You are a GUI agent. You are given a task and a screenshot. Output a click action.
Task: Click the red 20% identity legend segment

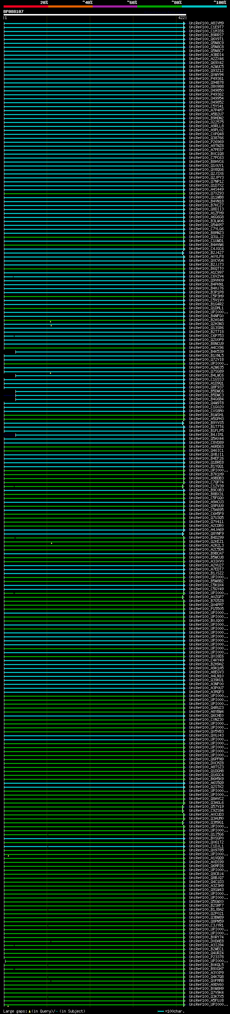(26, 6)
